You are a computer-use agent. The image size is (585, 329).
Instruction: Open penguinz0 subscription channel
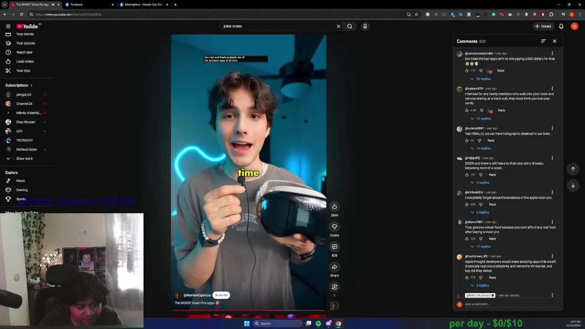[25, 95]
